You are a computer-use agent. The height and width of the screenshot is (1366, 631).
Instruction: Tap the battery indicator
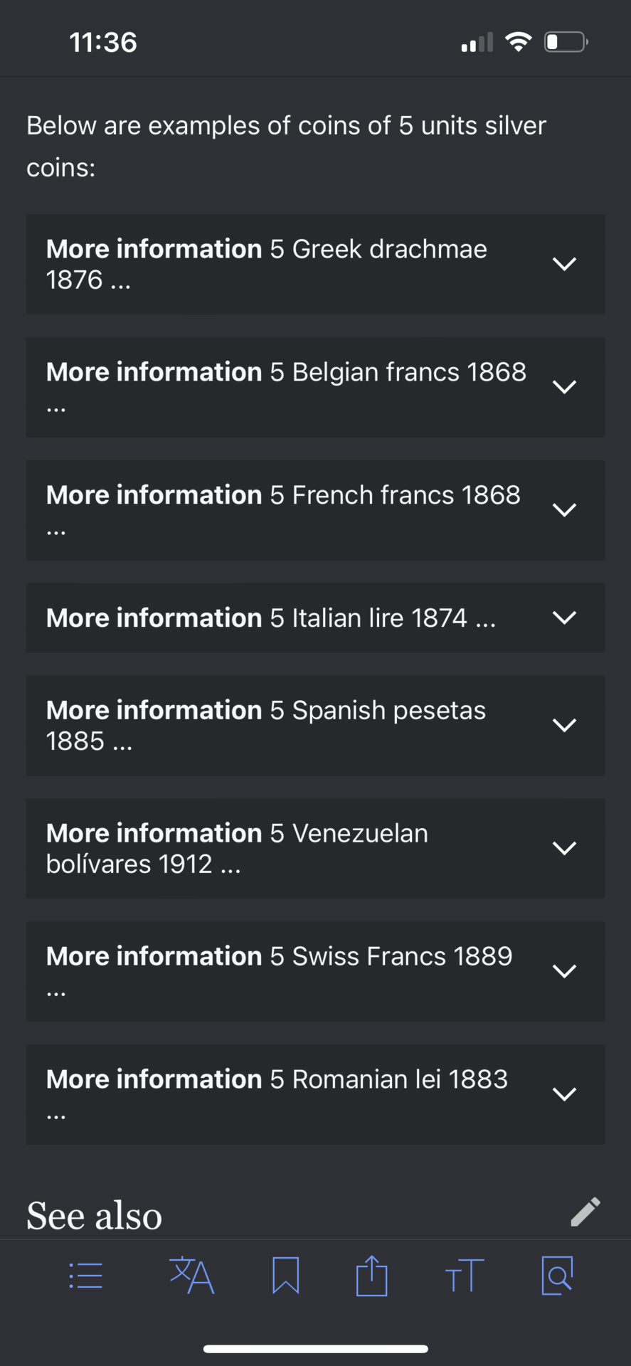pyautogui.click(x=566, y=42)
